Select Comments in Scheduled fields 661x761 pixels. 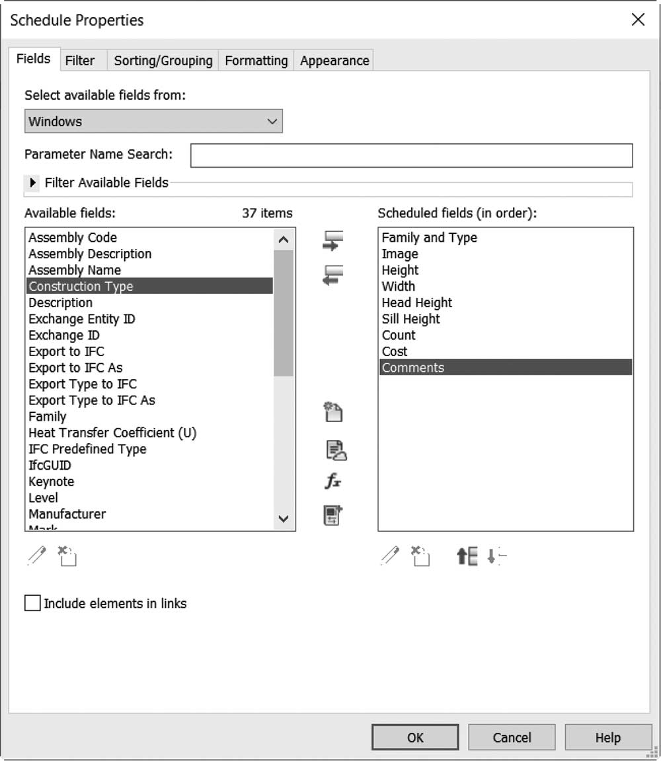[x=506, y=367]
